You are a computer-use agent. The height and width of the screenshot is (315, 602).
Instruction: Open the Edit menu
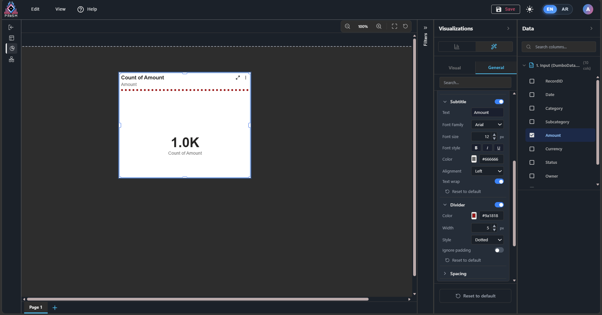(35, 9)
